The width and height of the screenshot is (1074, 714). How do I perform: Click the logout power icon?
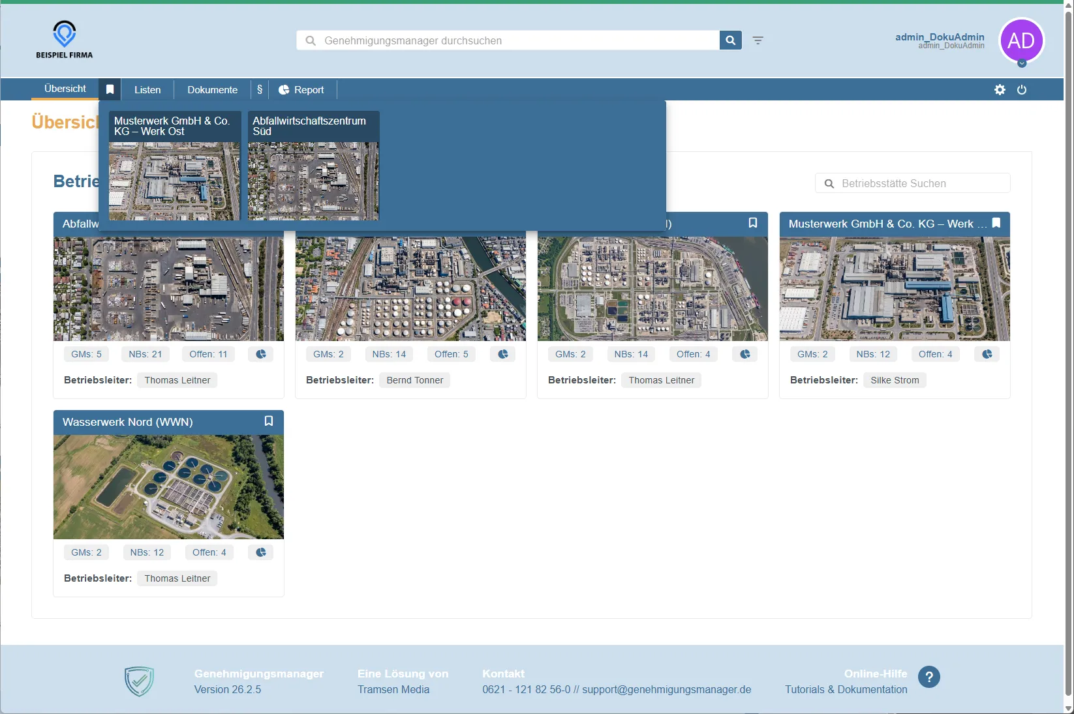pos(1022,89)
